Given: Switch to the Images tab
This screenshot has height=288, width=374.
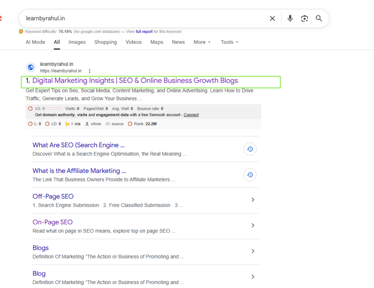Looking at the screenshot, I should (77, 42).
